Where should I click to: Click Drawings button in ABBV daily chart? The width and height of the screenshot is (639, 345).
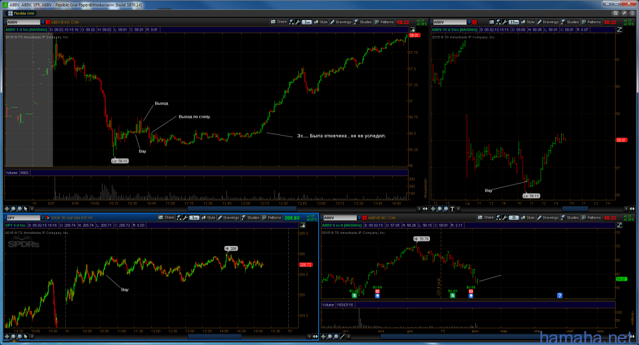coord(548,217)
